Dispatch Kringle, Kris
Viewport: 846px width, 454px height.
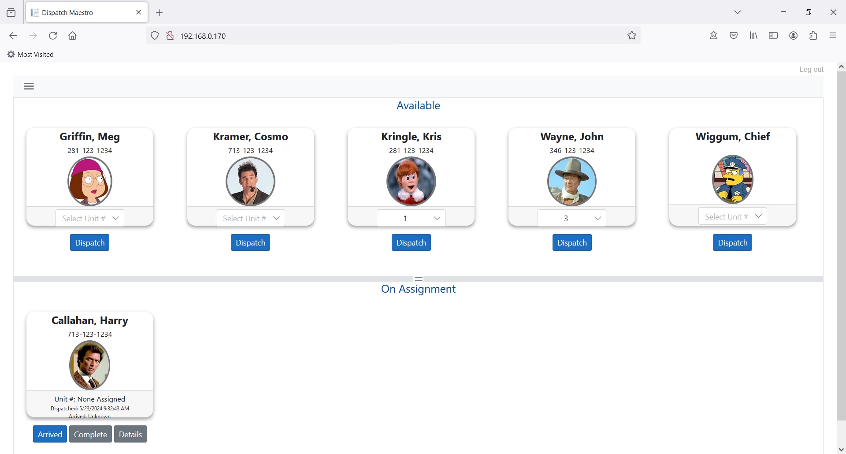point(411,243)
